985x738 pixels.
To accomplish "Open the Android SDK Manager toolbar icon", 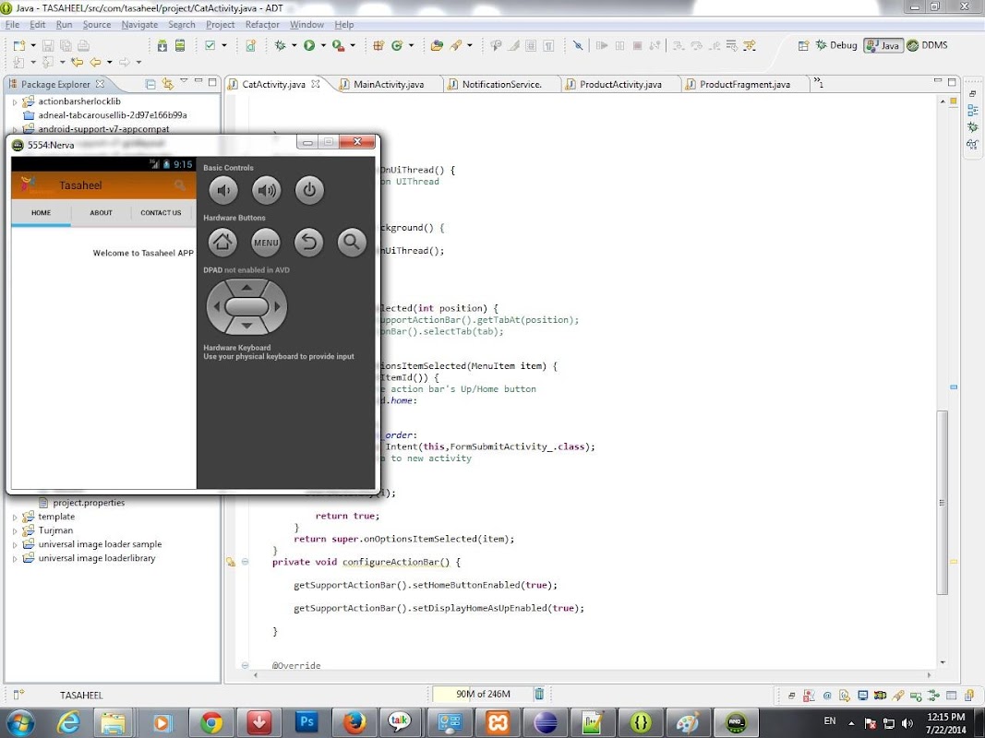I will click(x=162, y=45).
